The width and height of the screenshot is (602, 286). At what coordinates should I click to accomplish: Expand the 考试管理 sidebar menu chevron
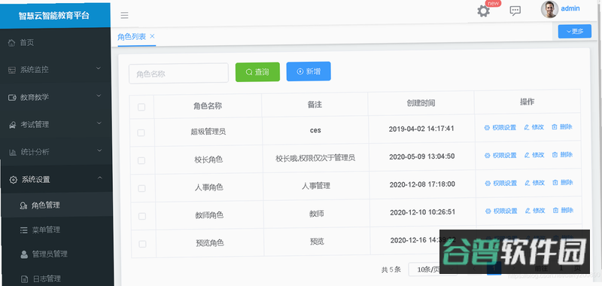point(99,123)
